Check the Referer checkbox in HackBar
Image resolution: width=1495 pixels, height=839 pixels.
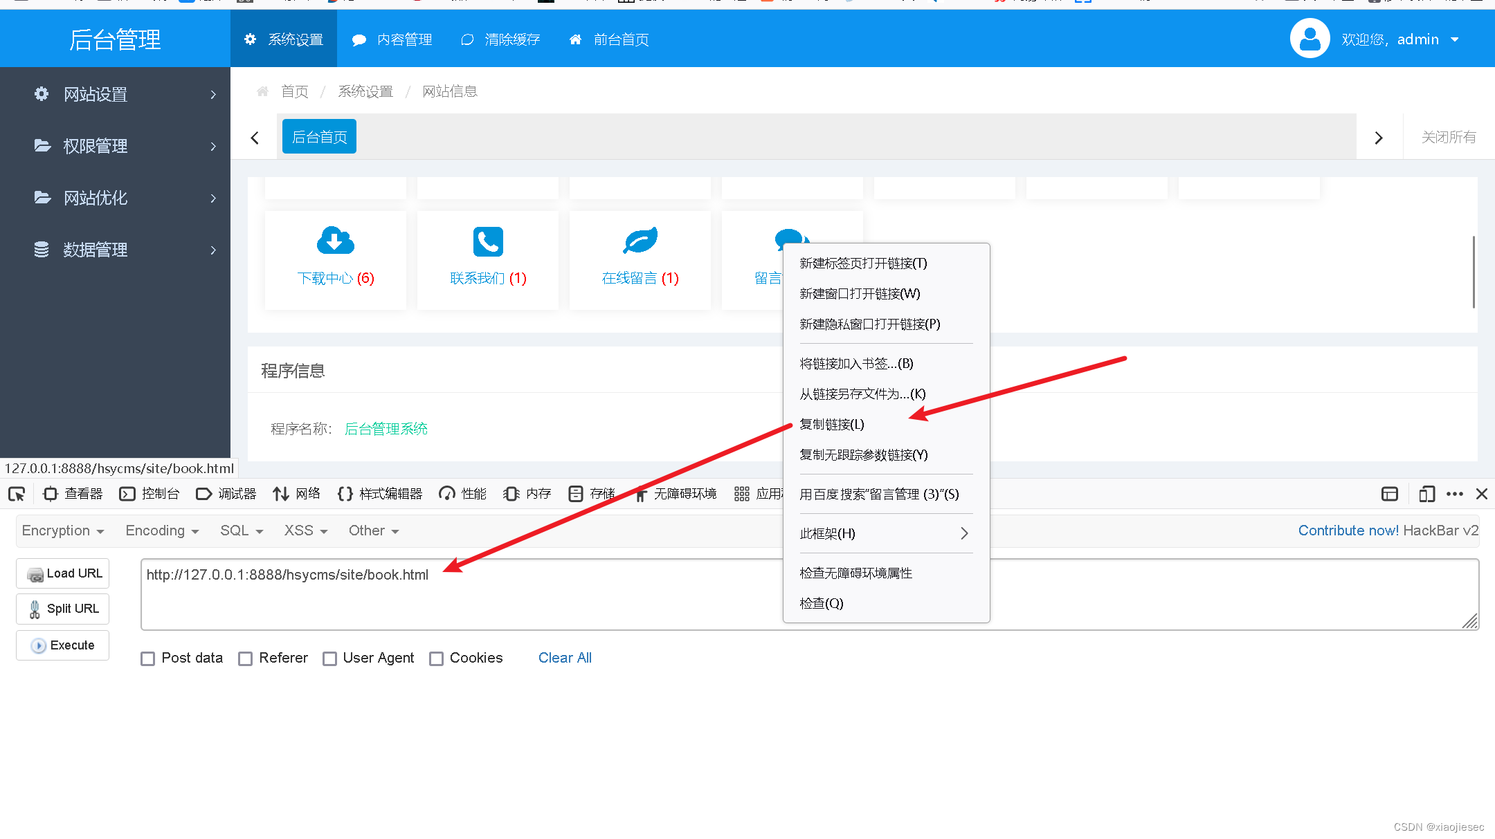[x=246, y=658]
